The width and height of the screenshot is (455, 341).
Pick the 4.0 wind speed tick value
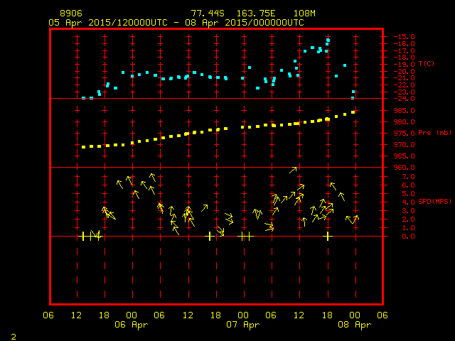pos(409,202)
